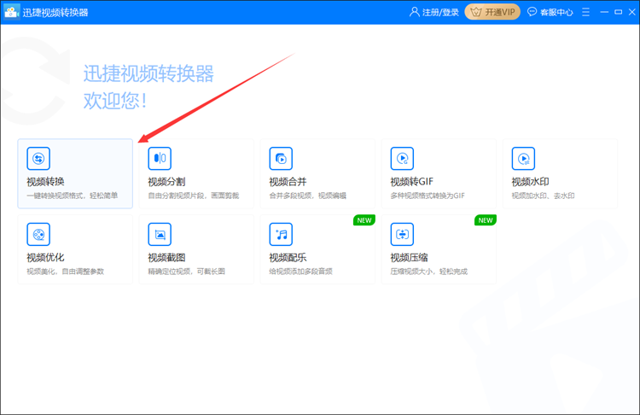Screen dimensions: 640x415
Task: Open 客服中心 support center
Action: point(556,12)
